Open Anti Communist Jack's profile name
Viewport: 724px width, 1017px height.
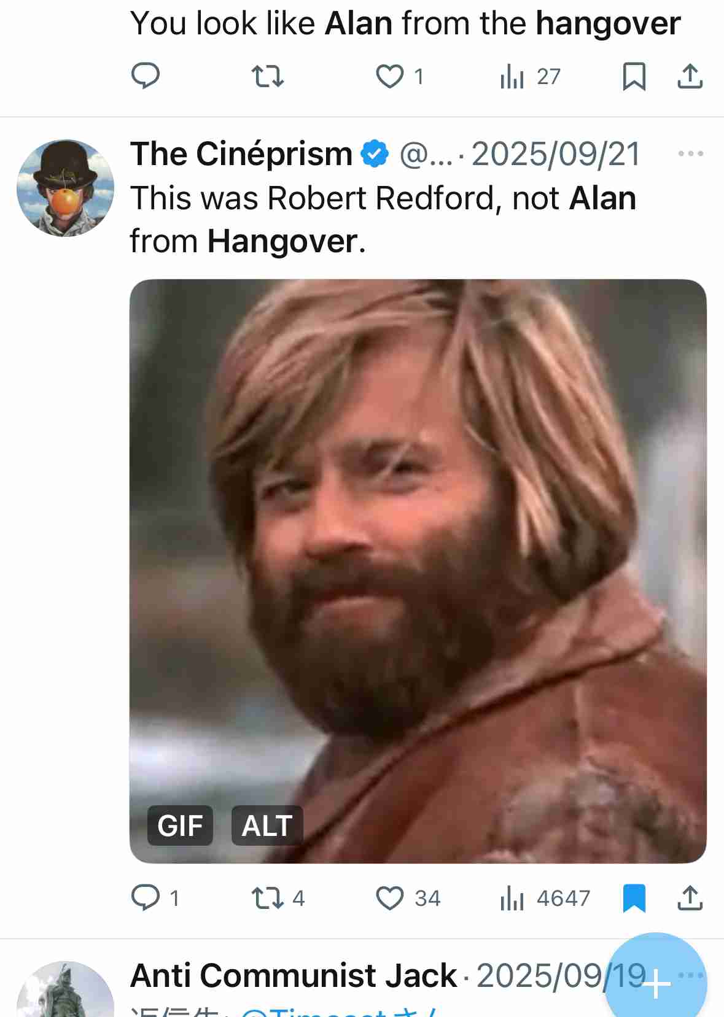point(294,975)
